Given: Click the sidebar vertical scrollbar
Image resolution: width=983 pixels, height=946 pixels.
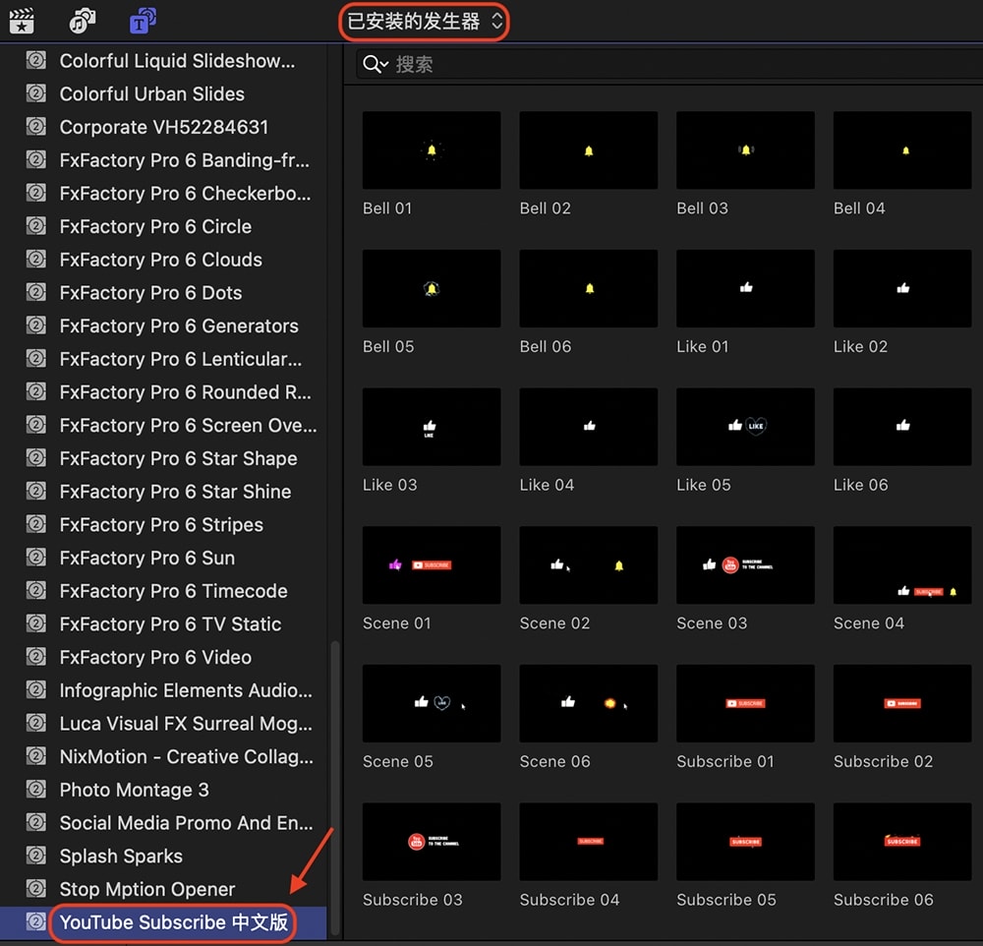Looking at the screenshot, I should tap(335, 787).
